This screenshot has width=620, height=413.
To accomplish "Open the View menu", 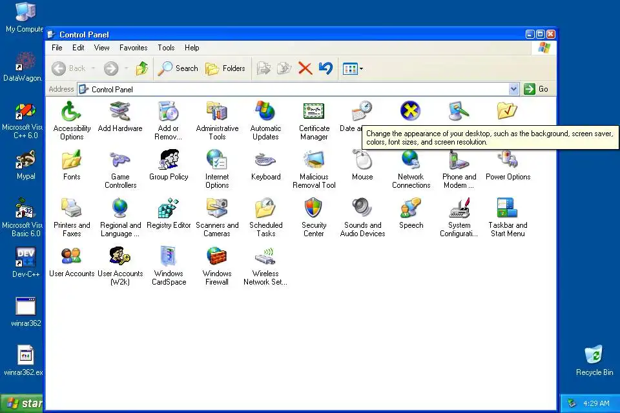I will click(101, 48).
